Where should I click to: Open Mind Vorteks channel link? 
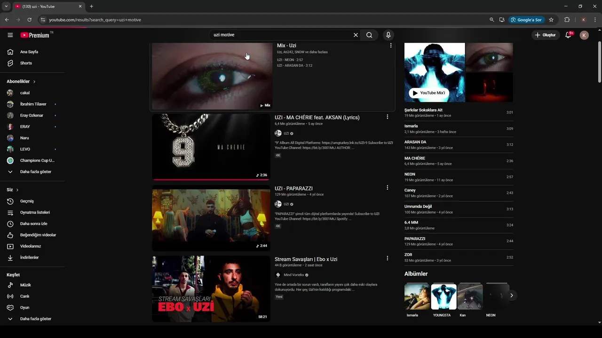[x=294, y=275]
